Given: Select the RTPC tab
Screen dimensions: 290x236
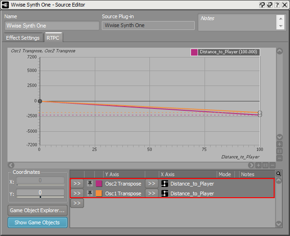Looking at the screenshot, I should [53, 38].
